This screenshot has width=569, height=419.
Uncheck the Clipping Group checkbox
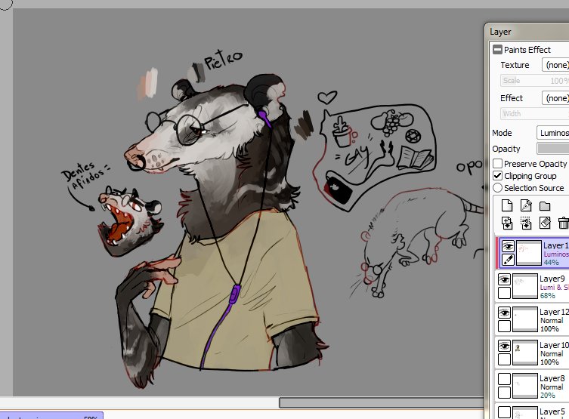click(497, 176)
